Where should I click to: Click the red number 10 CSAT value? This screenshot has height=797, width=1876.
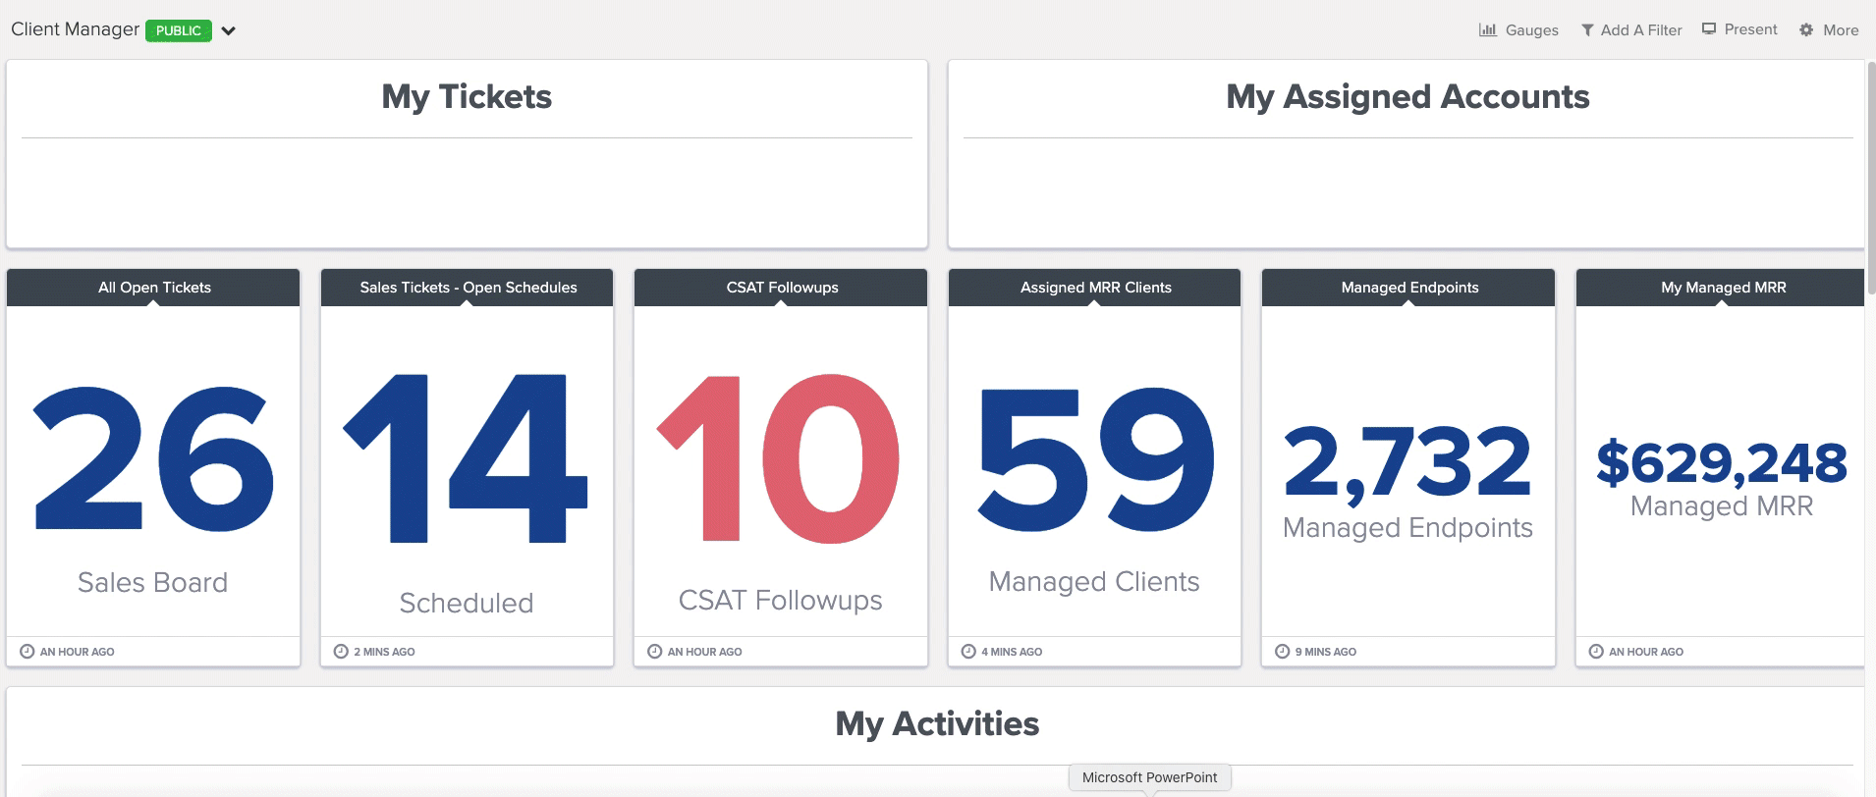pos(779,458)
